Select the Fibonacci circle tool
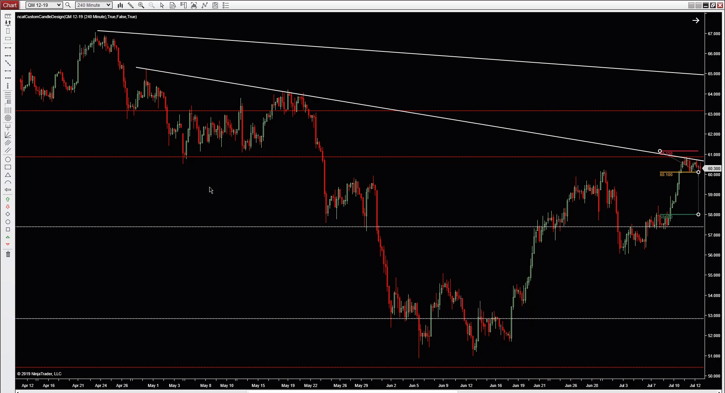Viewport: 725px width, 393px height. click(8, 118)
